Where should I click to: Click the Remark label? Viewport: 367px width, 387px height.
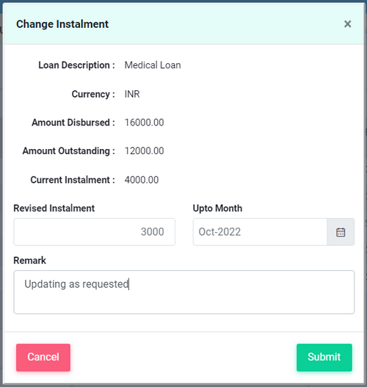tap(30, 261)
